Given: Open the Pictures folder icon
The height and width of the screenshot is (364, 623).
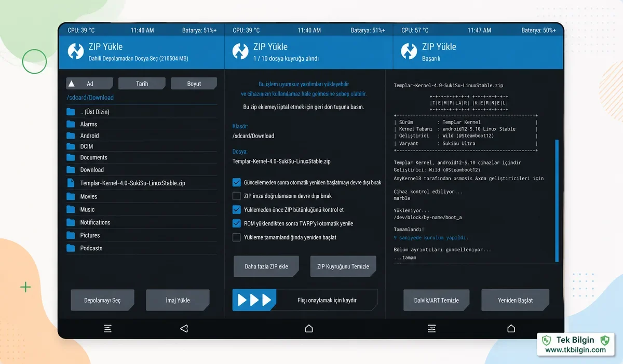Looking at the screenshot, I should 71,235.
